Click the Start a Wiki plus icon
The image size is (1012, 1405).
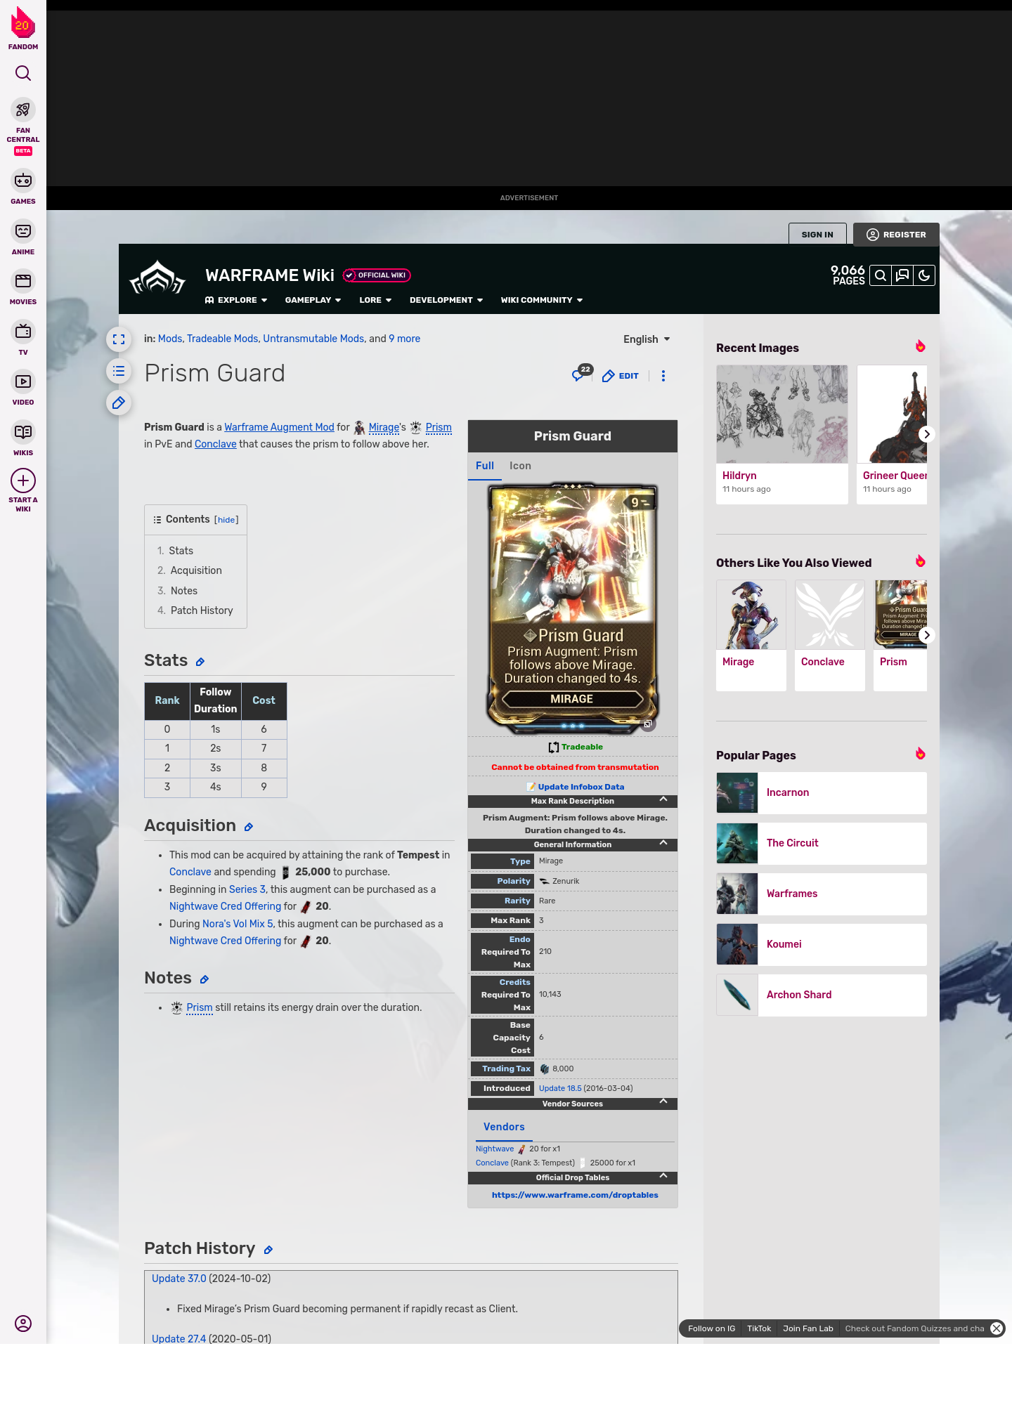pos(23,481)
